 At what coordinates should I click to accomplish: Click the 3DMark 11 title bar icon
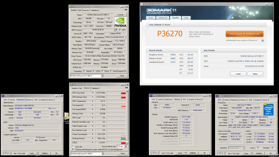click(x=142, y=4)
